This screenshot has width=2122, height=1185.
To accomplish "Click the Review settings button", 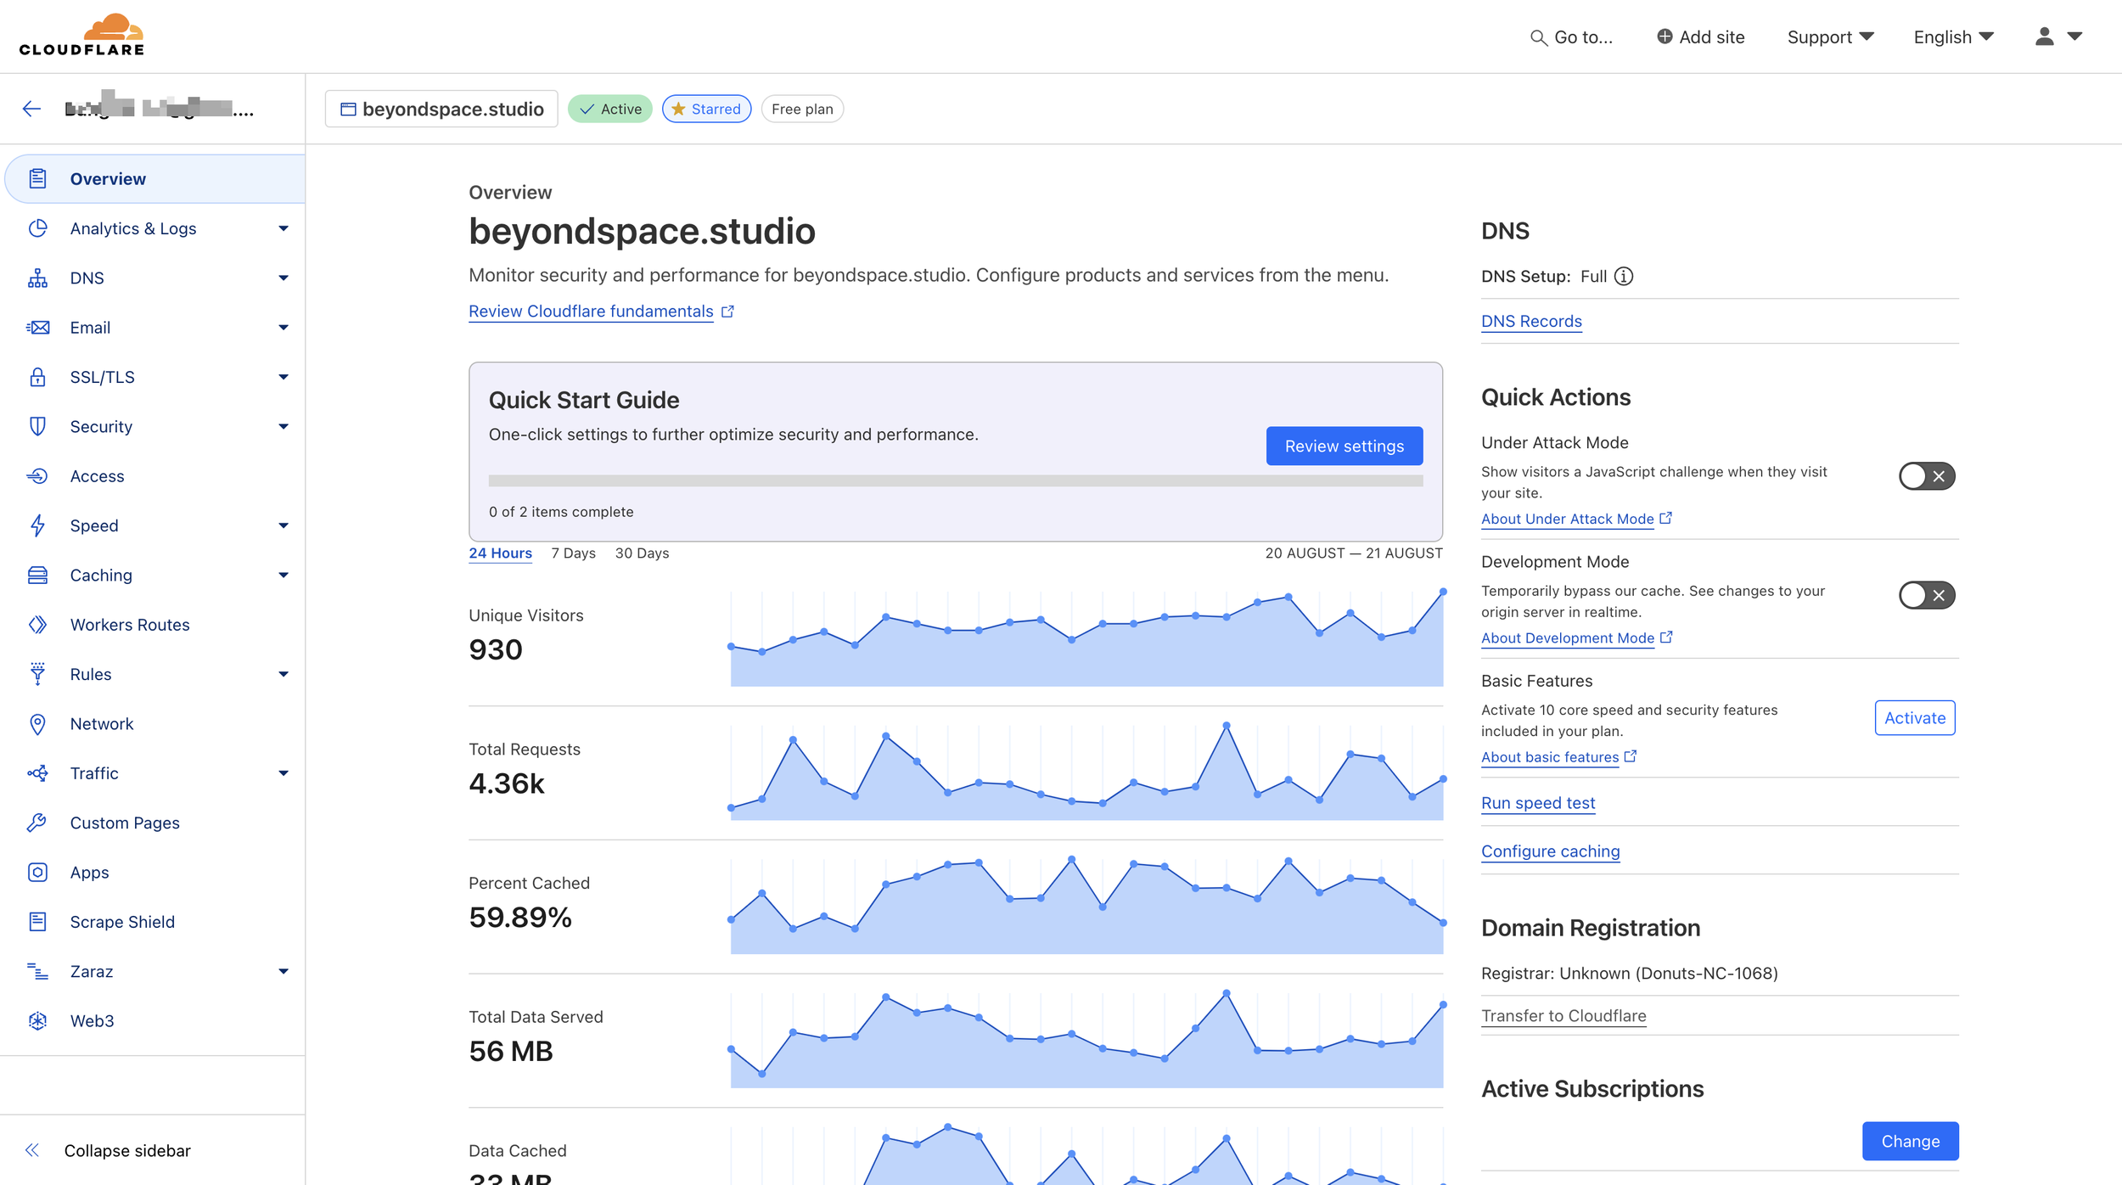I will coord(1344,446).
